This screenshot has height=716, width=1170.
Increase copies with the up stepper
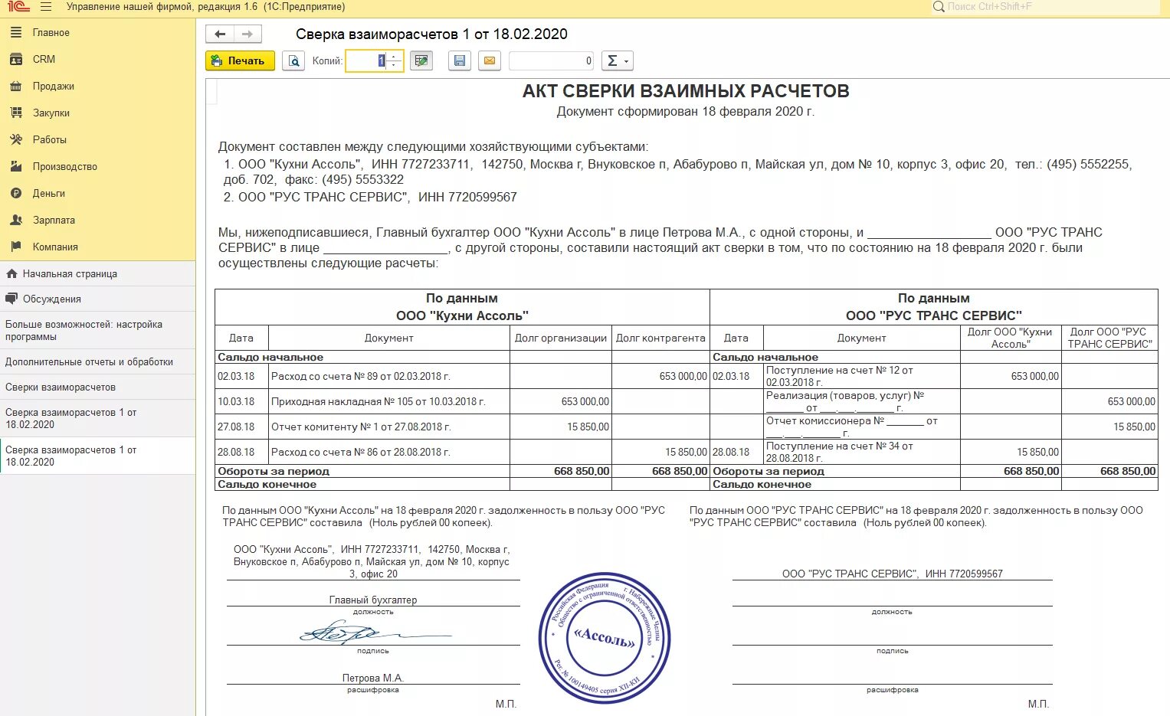[395, 57]
